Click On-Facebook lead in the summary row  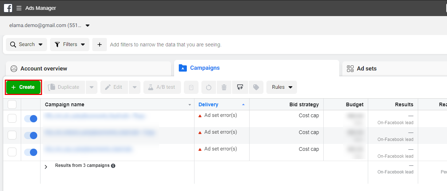click(x=396, y=172)
